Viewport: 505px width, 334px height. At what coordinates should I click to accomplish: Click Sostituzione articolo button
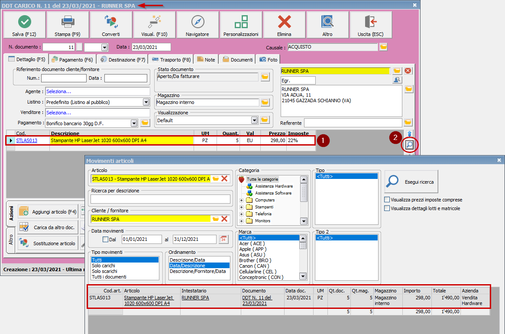pos(48,243)
